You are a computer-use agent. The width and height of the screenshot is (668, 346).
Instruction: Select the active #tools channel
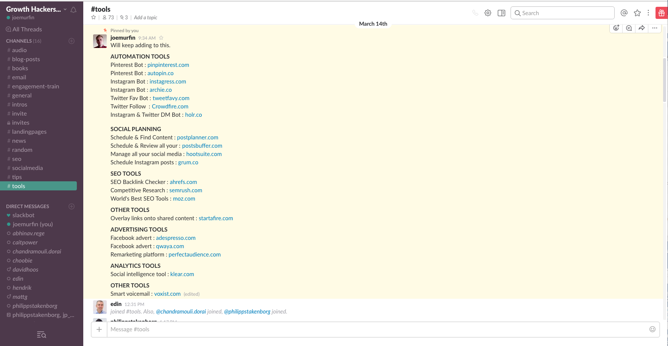point(38,186)
